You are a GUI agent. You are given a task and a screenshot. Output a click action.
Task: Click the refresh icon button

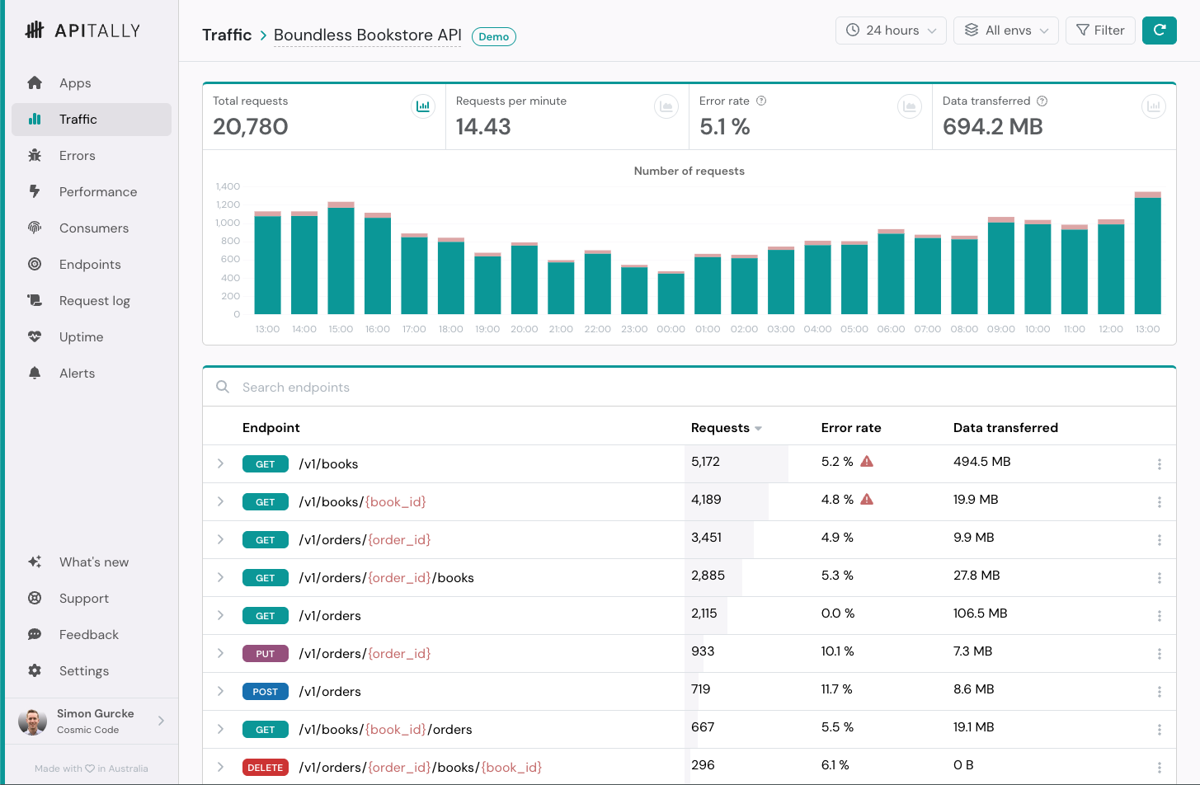pos(1159,31)
